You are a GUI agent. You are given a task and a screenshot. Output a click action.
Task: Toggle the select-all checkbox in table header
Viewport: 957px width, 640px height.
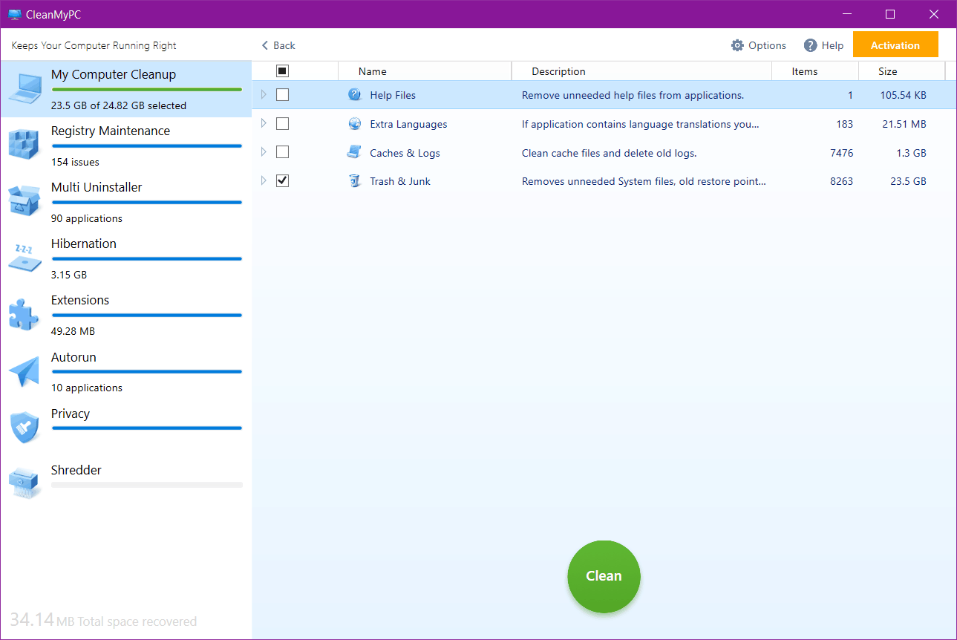coord(282,71)
